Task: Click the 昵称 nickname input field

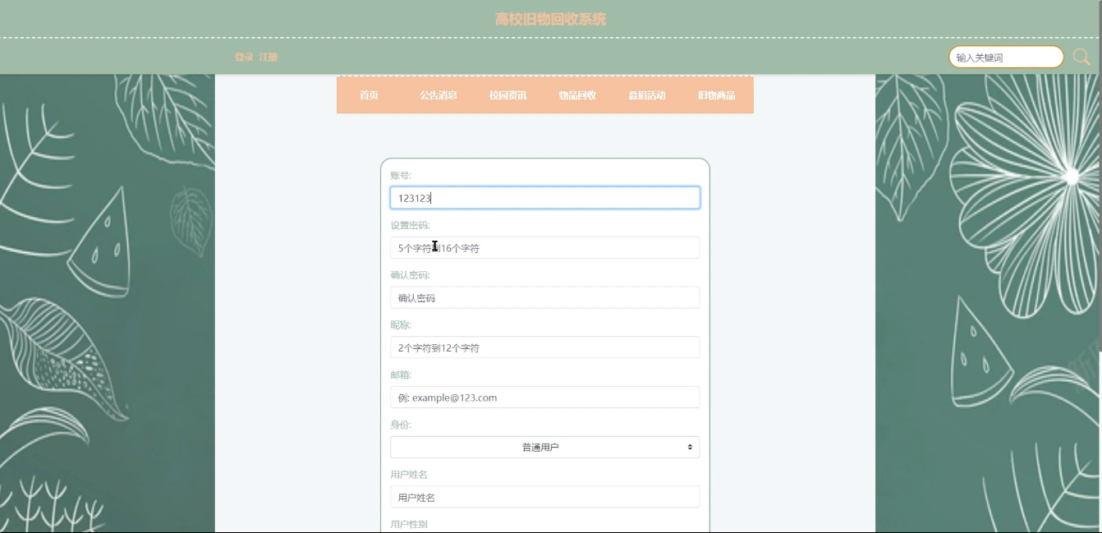Action: 545,347
